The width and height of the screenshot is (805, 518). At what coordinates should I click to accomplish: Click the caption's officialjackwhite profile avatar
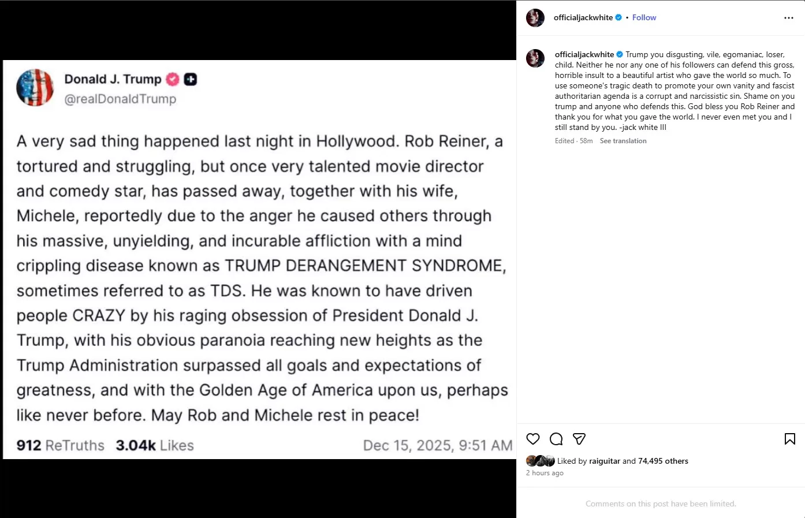535,58
